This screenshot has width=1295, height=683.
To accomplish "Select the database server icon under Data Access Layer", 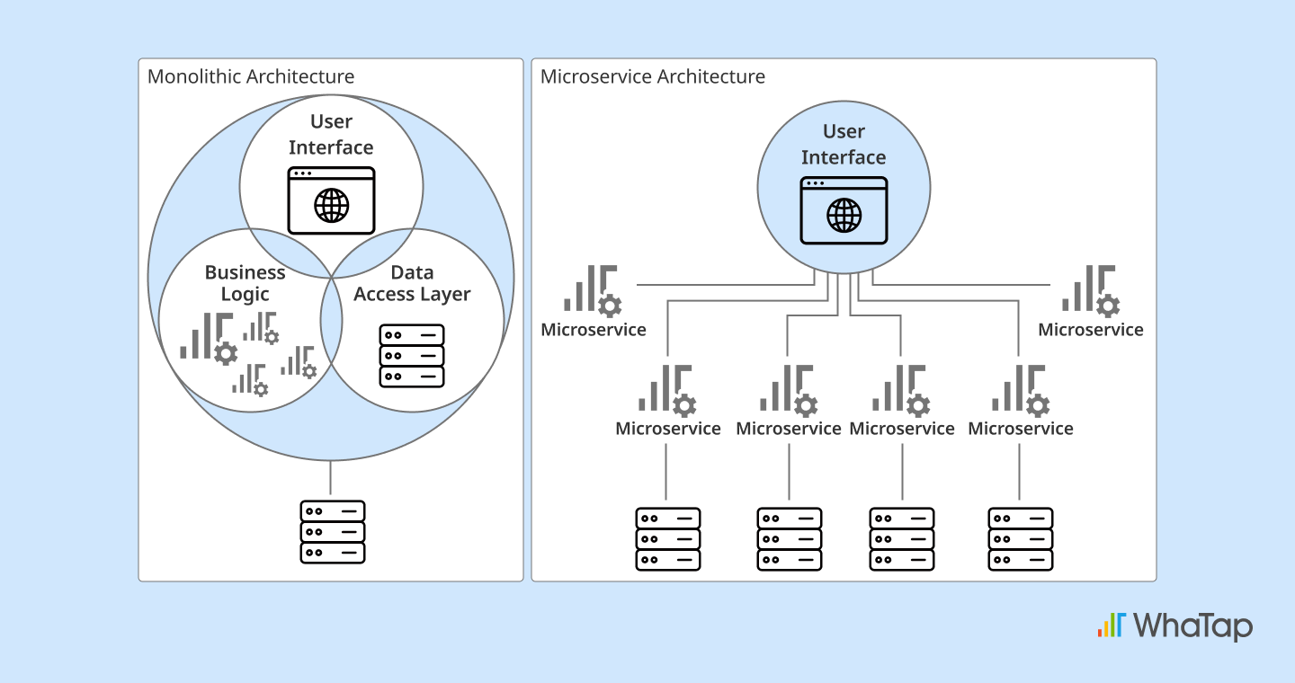I will pyautogui.click(x=412, y=356).
